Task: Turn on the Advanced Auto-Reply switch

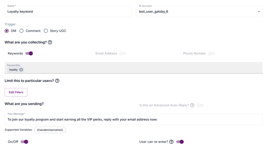Action: tap(200, 105)
